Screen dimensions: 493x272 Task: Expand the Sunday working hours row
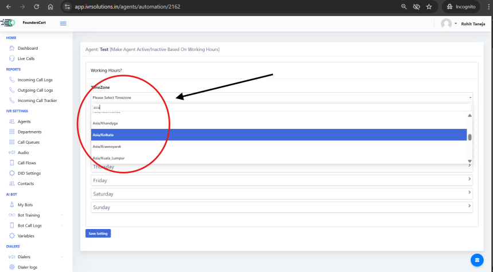pos(281,207)
